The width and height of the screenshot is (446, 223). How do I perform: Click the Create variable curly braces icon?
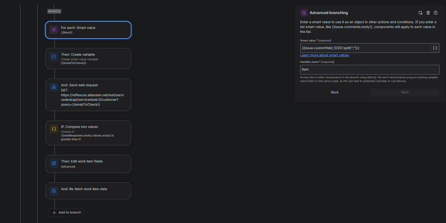(x=54, y=57)
